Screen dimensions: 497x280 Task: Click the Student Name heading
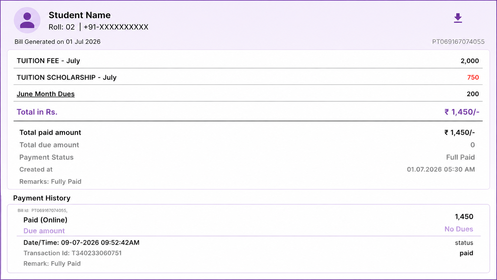pos(79,15)
